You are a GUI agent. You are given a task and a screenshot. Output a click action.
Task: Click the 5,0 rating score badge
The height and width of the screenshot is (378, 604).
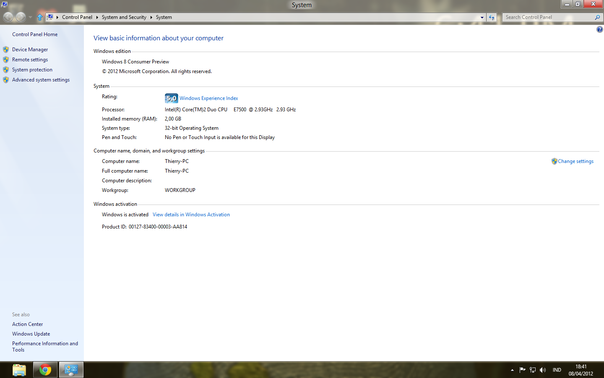pos(171,98)
